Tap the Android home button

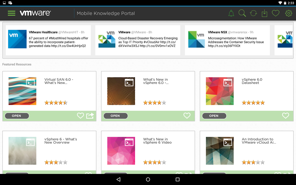[x=148, y=179]
